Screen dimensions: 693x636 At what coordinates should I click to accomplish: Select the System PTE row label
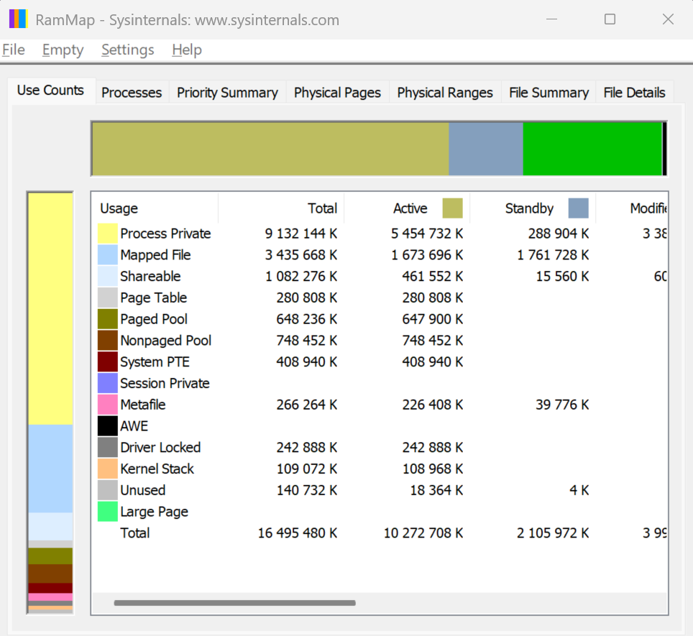click(155, 361)
